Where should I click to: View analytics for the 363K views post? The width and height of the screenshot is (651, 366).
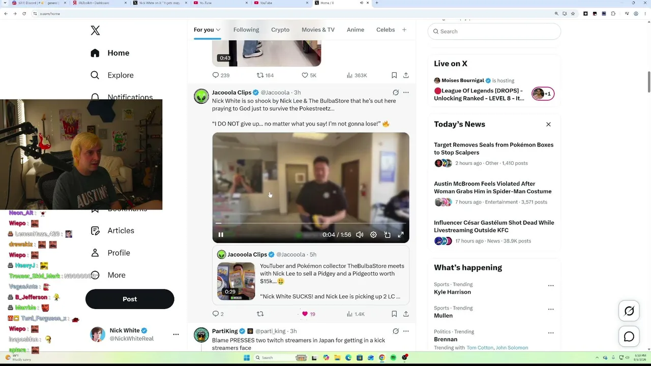pyautogui.click(x=357, y=75)
